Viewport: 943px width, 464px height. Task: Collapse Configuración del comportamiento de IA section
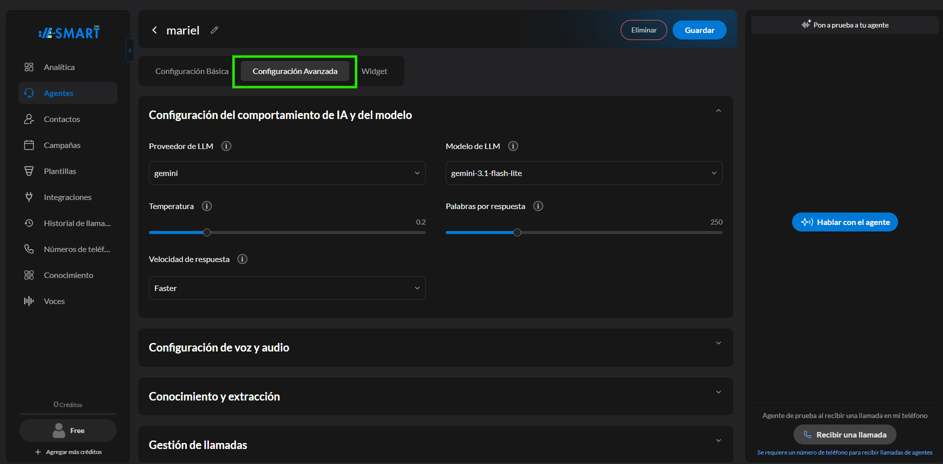pos(719,110)
